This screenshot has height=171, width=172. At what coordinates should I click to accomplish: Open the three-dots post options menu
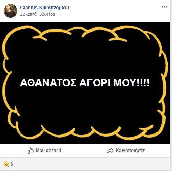click(164, 7)
